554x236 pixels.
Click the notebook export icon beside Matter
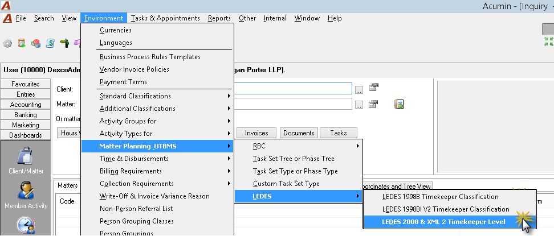click(399, 104)
